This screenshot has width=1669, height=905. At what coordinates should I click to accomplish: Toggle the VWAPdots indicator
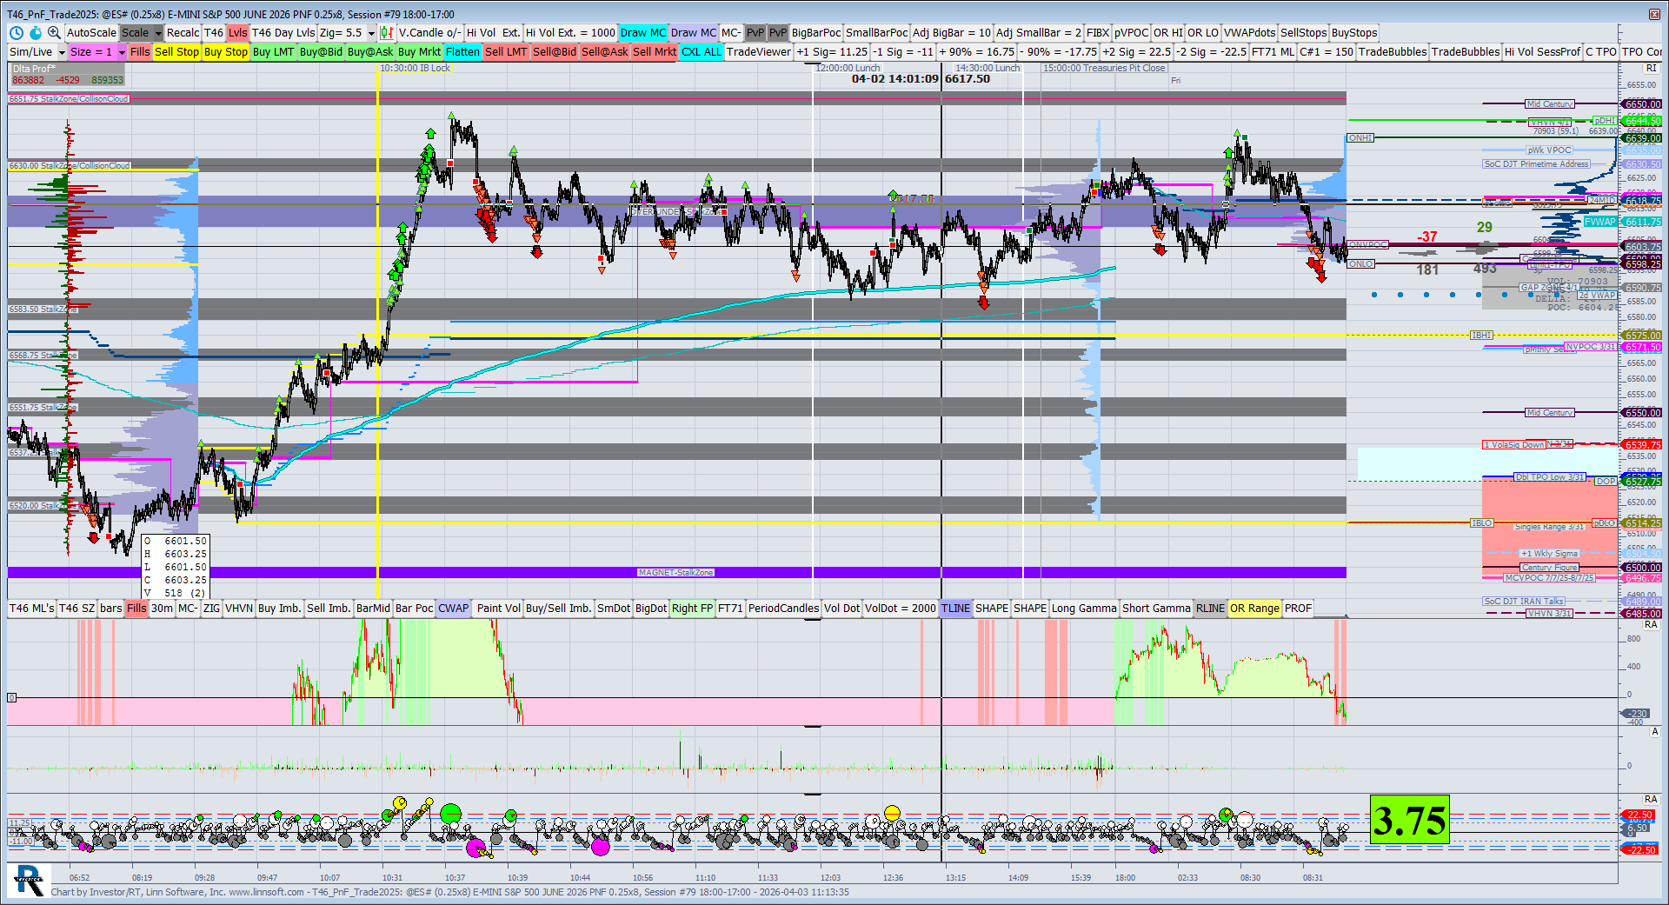1249,33
